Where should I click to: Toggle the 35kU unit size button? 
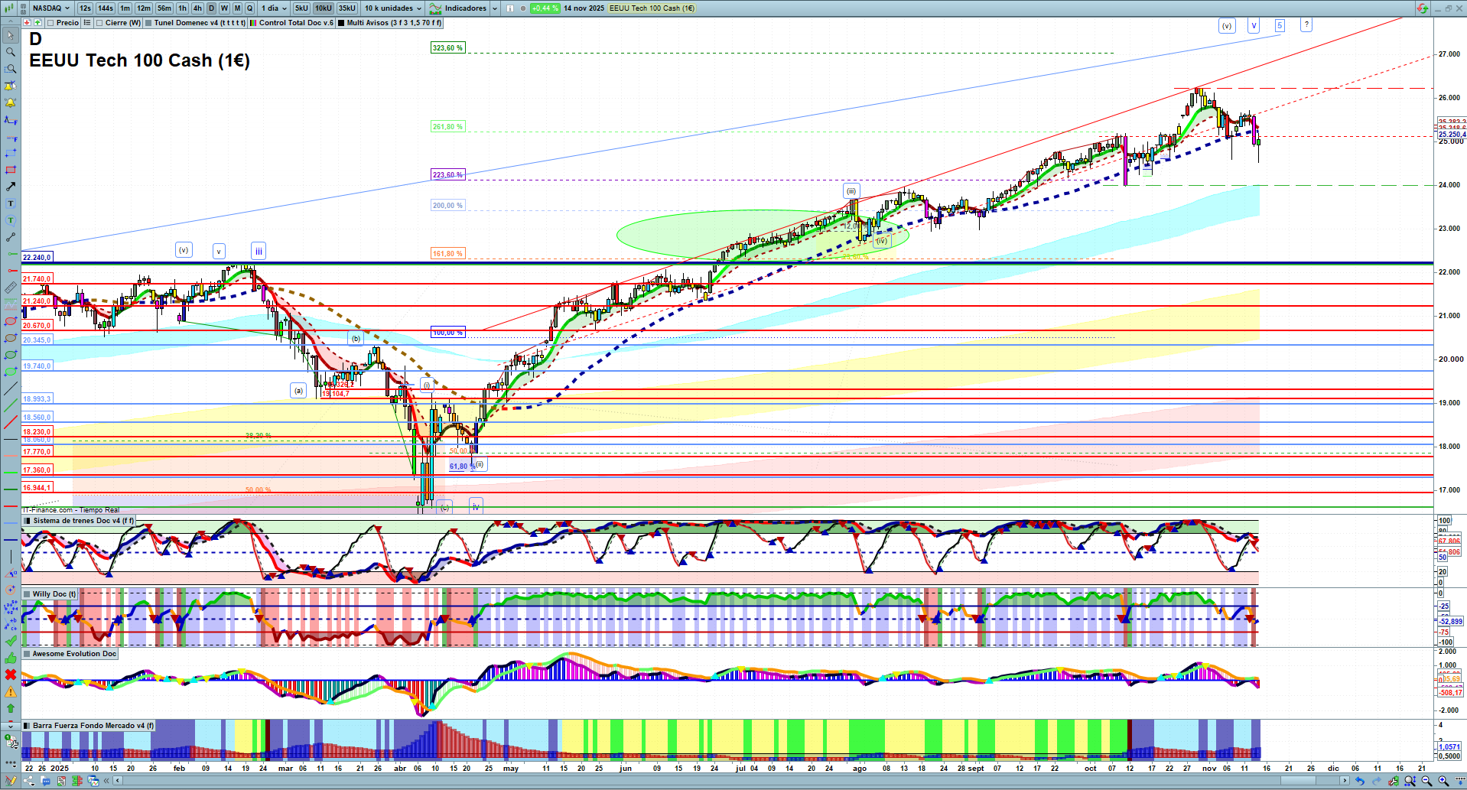[x=347, y=8]
